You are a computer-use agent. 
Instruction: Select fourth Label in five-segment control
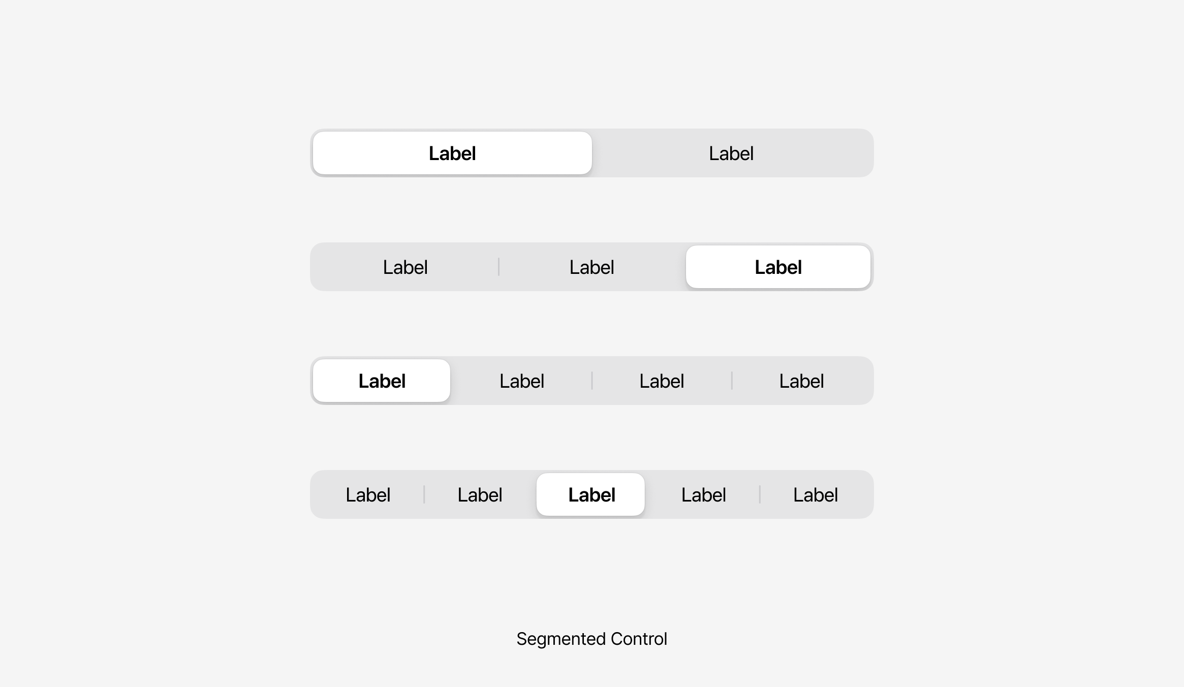point(703,495)
